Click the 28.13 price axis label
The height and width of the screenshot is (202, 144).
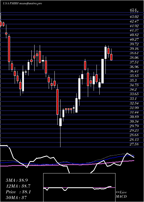(x=134, y=139)
